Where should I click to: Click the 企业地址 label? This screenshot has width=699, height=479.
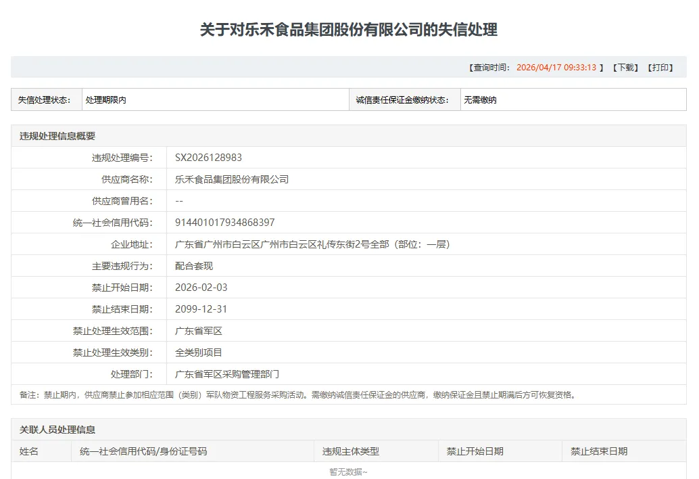coord(132,244)
